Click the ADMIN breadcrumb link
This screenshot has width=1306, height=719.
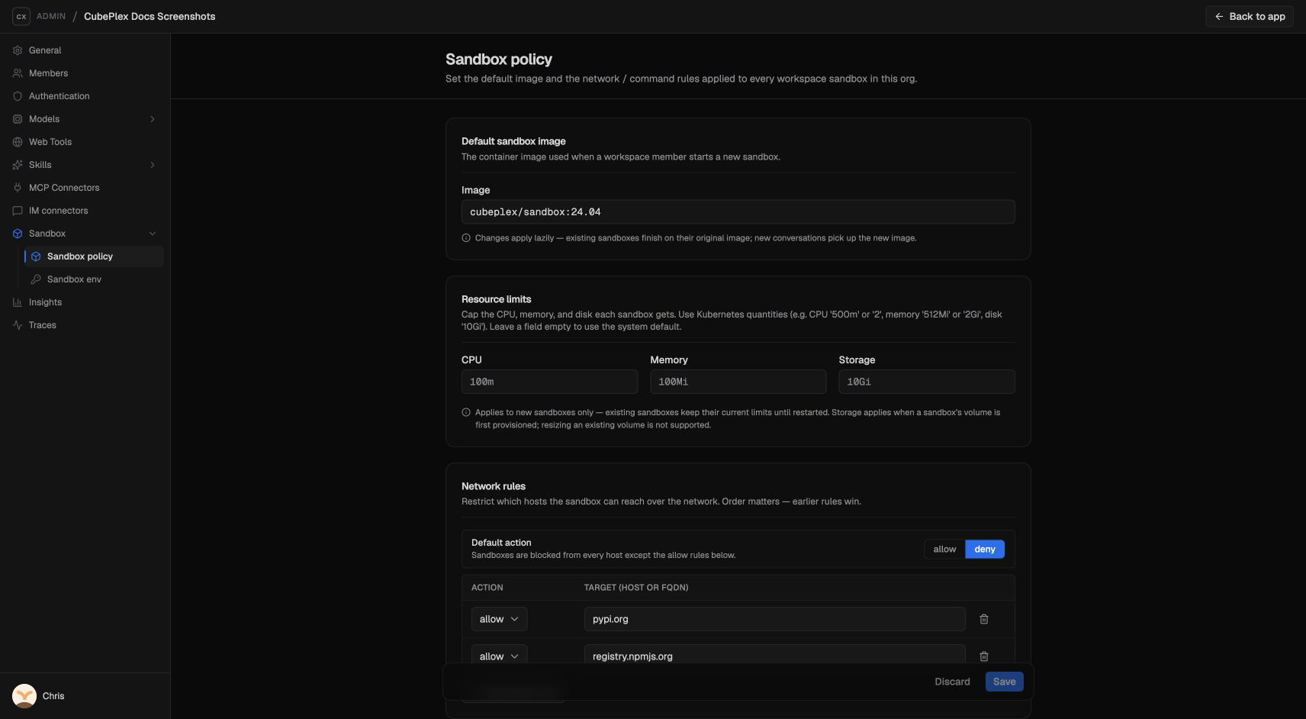click(51, 16)
